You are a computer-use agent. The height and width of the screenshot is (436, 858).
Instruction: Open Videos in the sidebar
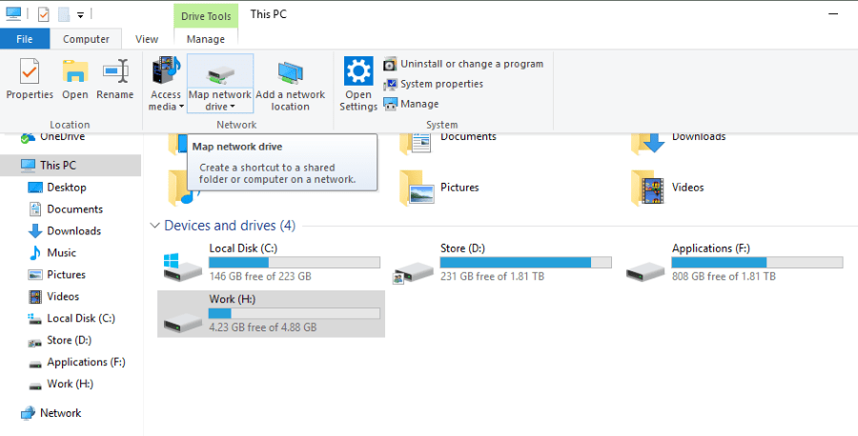pyautogui.click(x=53, y=297)
